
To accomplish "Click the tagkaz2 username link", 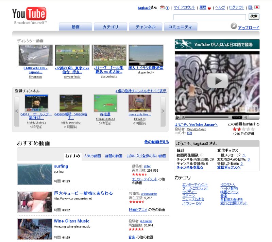I will point(144,8).
